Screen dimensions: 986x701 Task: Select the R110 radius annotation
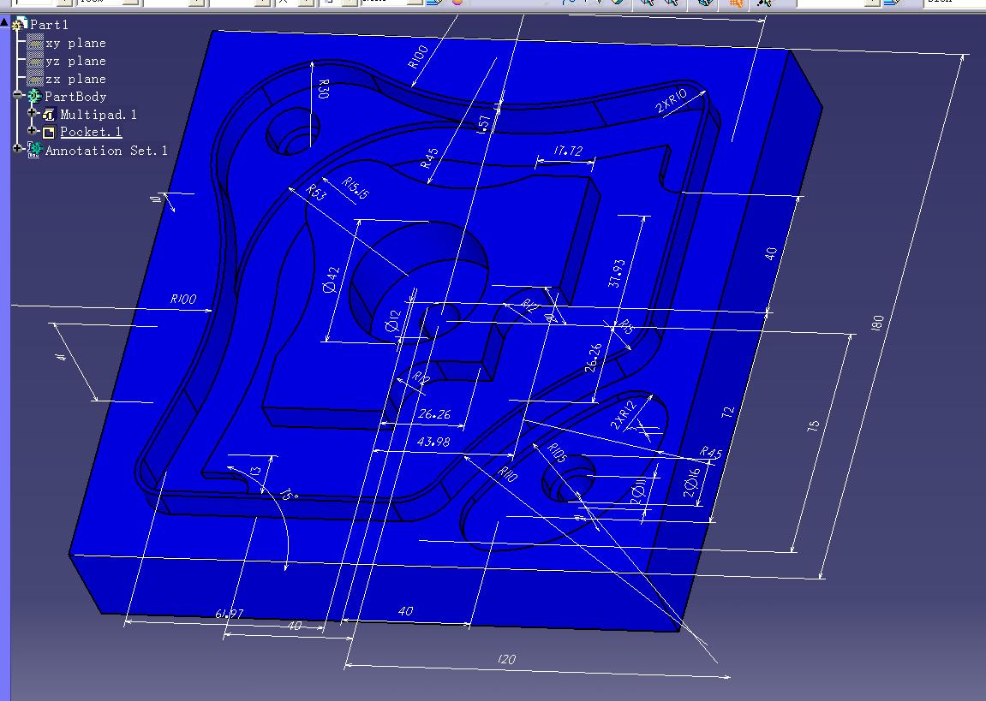click(507, 474)
